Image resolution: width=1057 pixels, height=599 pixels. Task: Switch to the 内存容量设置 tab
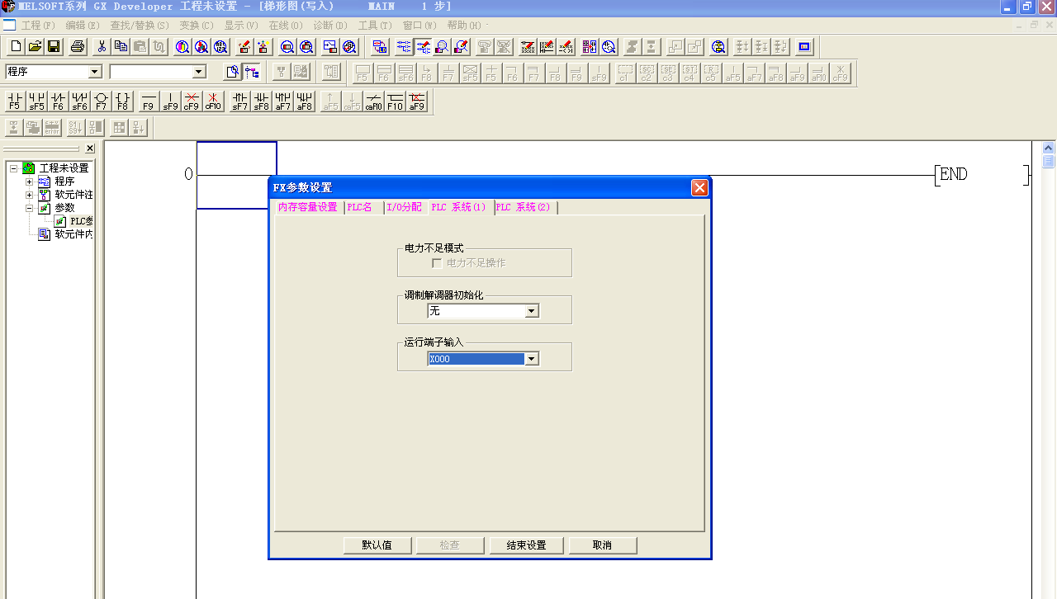(307, 207)
